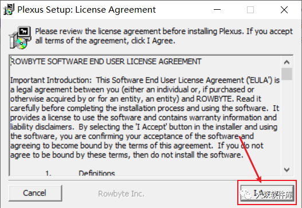Click the large computer-and-disc setup icon
This screenshot has height=208, width=302.
[20, 37]
